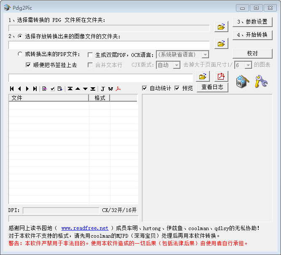This screenshot has width=281, height=255.
Task: Click the red PDF icon in toolbar
Action: click(118, 89)
